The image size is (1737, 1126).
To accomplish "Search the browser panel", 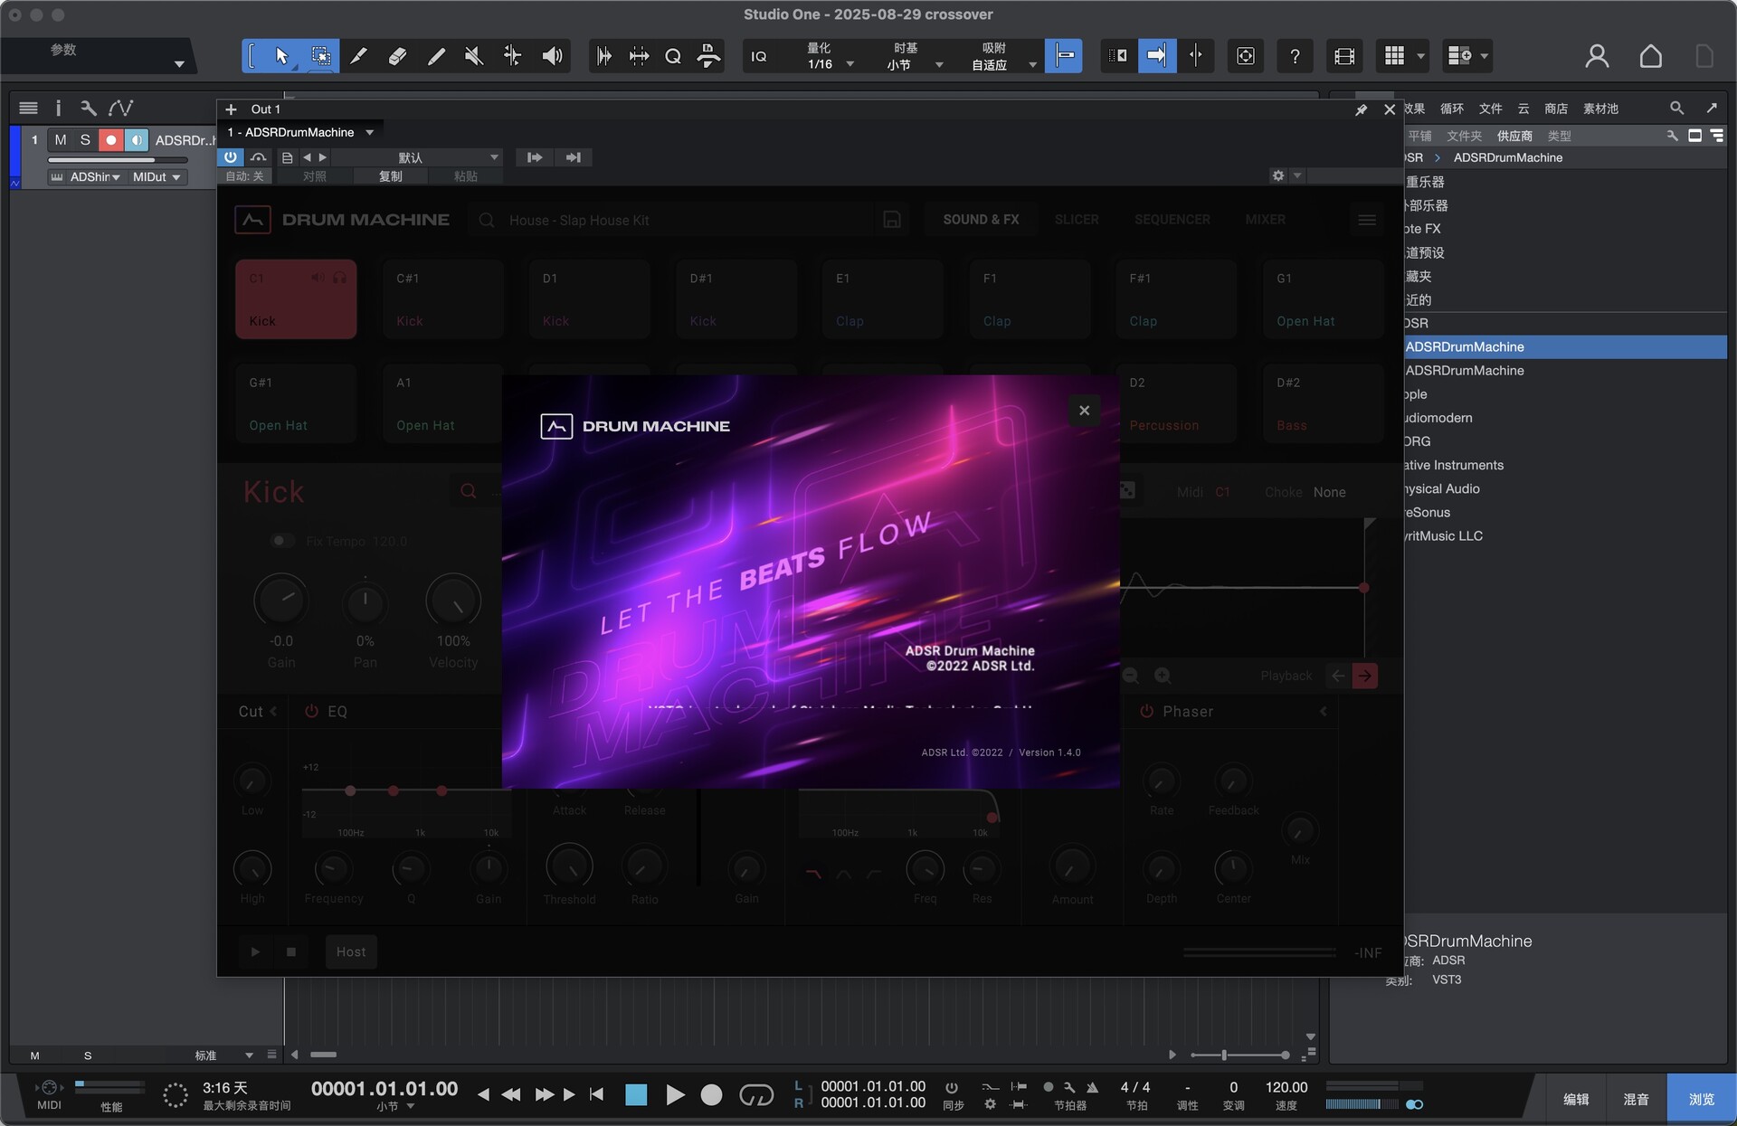I will [1676, 109].
